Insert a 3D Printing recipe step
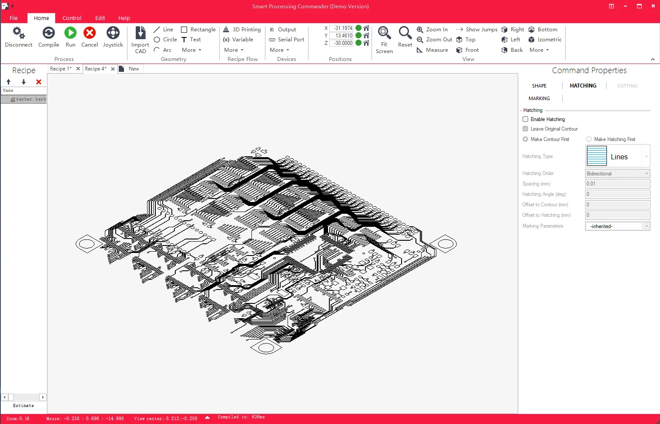The height and width of the screenshot is (424, 660). 242,30
